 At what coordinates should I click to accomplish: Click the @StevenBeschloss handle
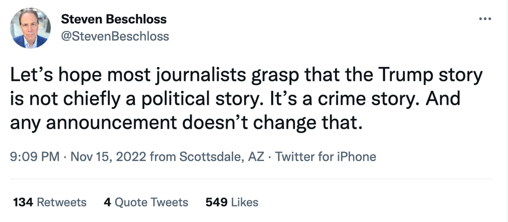115,36
